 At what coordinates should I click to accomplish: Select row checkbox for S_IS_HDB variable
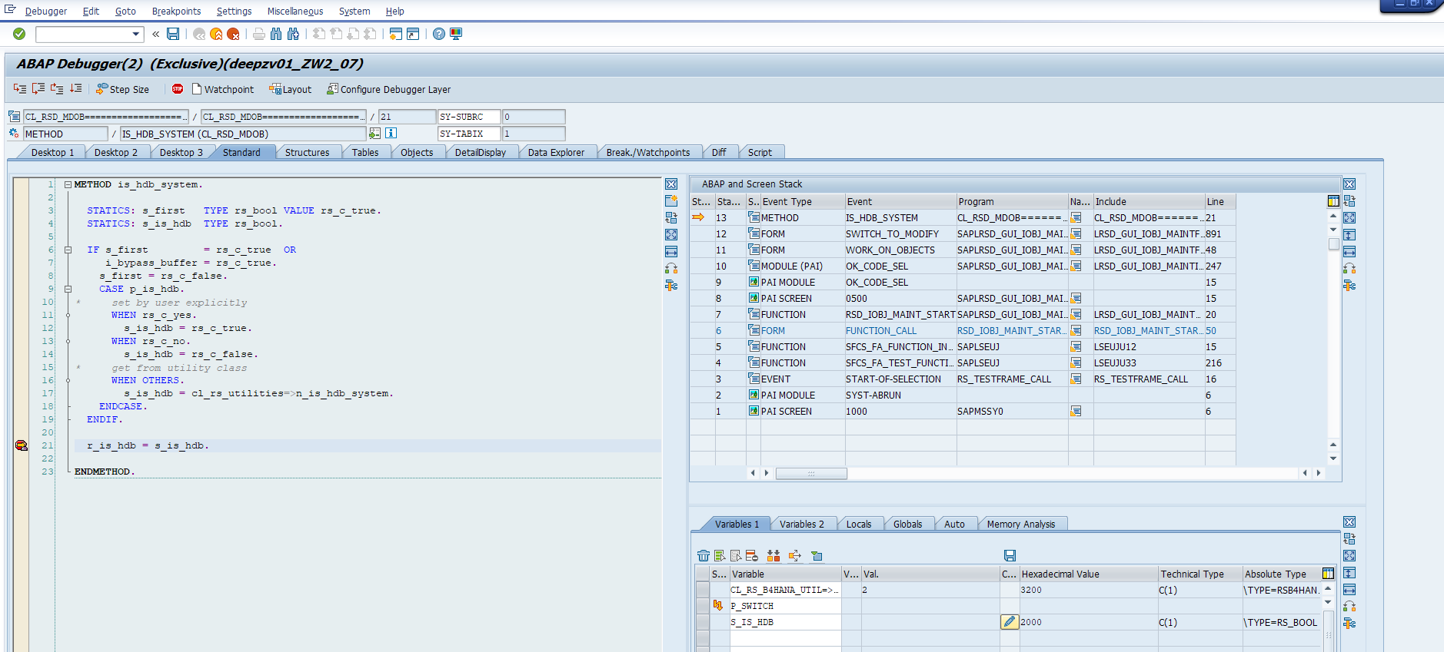pyautogui.click(x=702, y=622)
